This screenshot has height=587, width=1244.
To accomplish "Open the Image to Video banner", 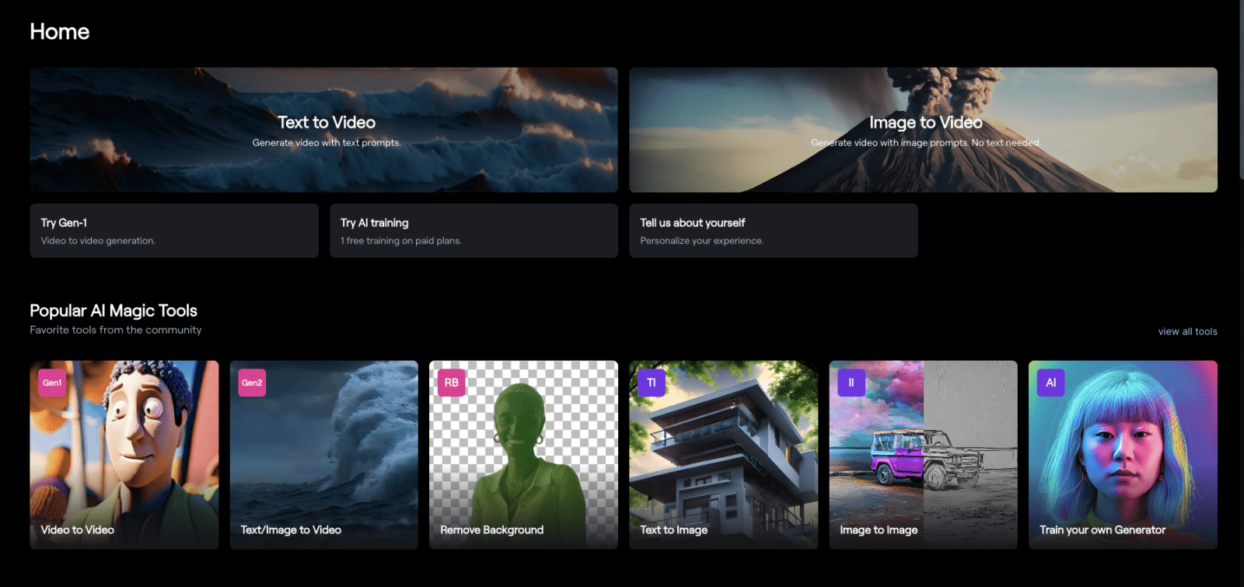I will [x=923, y=130].
